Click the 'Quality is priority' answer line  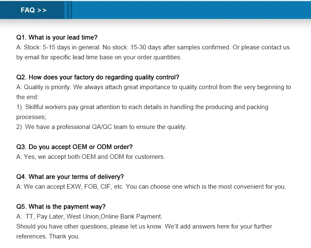tap(153, 87)
